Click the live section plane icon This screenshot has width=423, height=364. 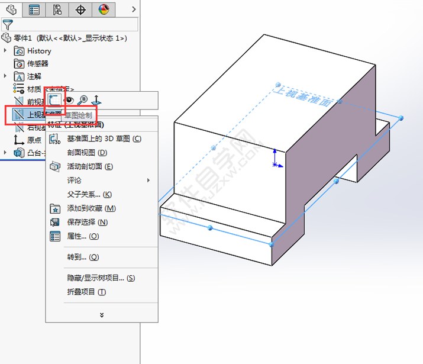55,166
